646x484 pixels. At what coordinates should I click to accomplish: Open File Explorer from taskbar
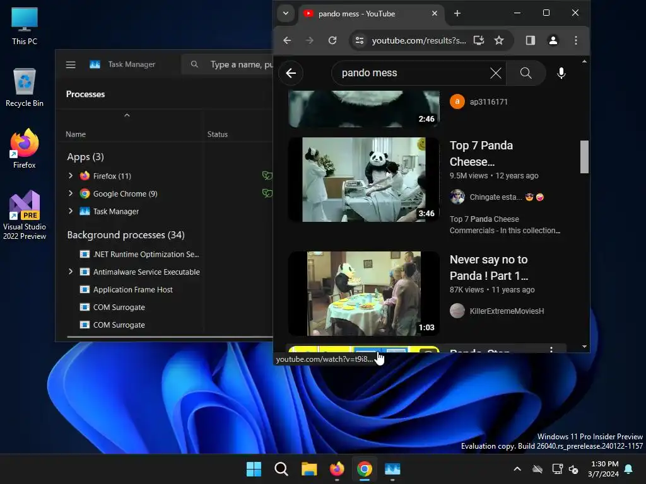309,469
